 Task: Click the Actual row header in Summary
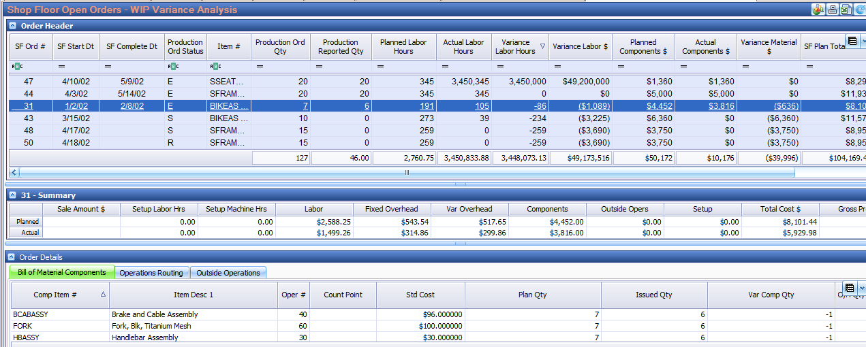(x=27, y=233)
